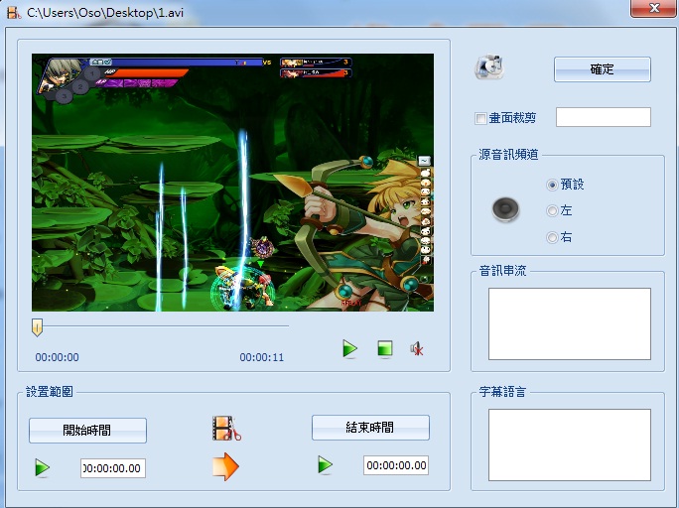Click the video converter icon beside 確定
This screenshot has height=508, width=679.
tap(489, 67)
